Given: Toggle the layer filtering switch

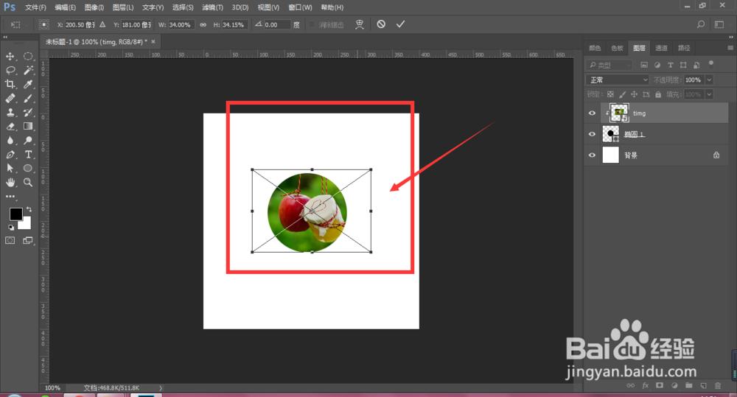Looking at the screenshot, I should [x=711, y=63].
